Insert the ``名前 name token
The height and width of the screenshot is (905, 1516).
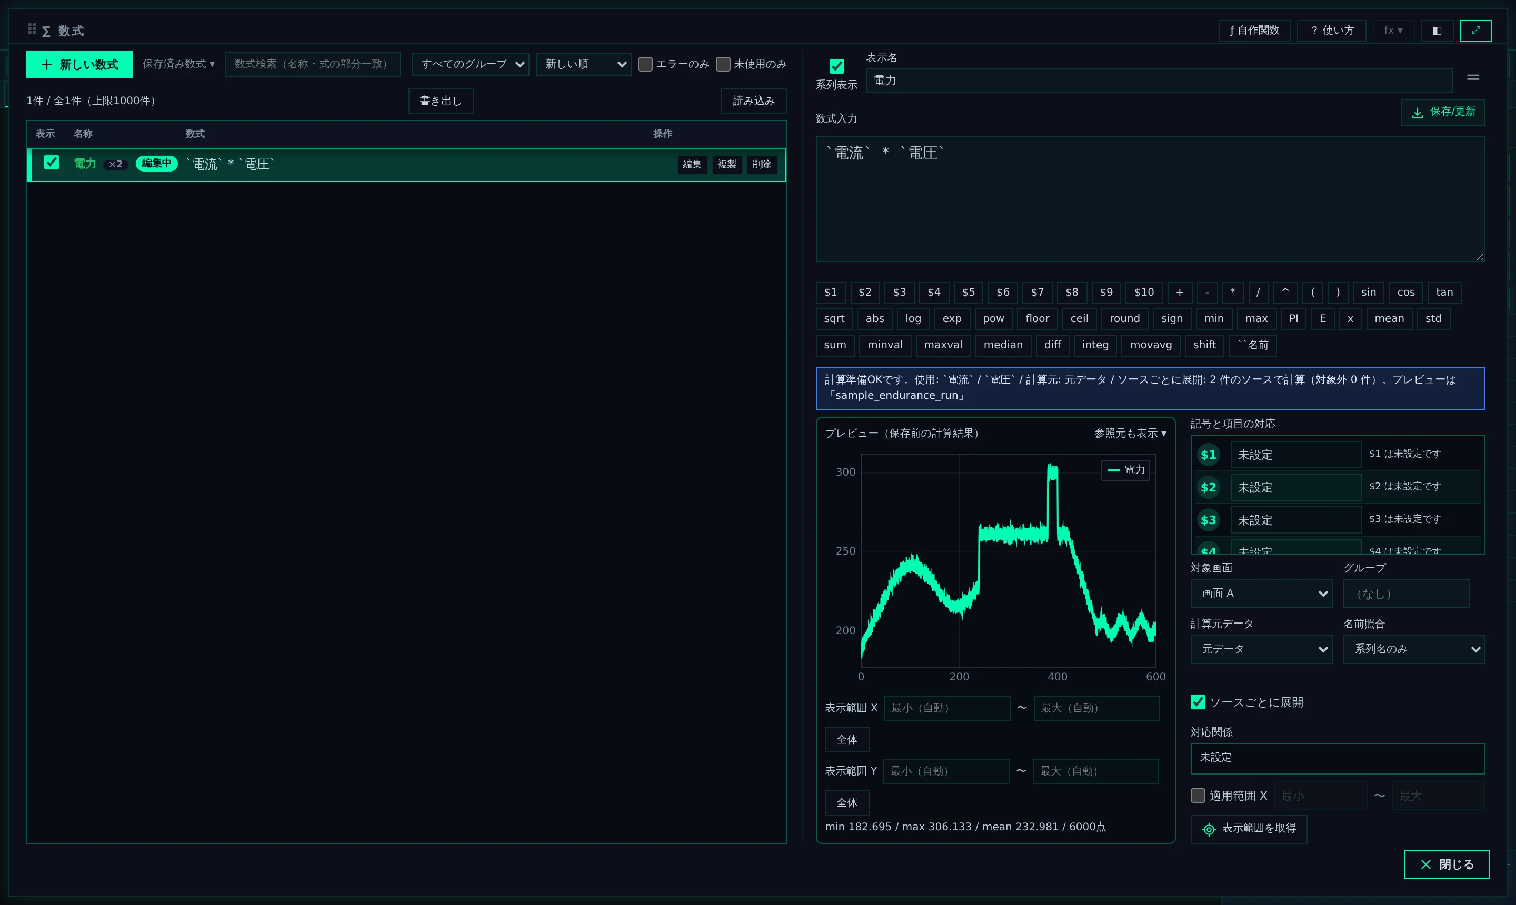point(1252,345)
